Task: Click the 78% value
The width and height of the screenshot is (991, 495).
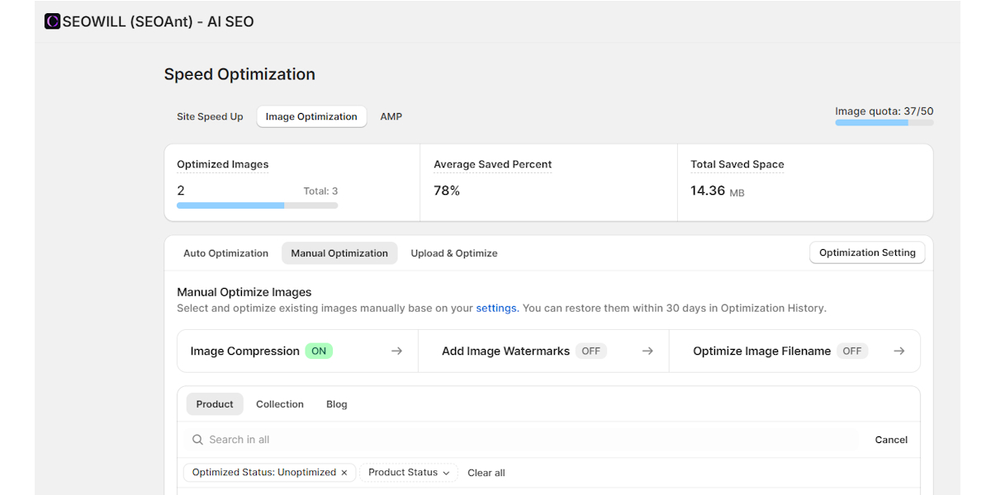Action: tap(447, 191)
